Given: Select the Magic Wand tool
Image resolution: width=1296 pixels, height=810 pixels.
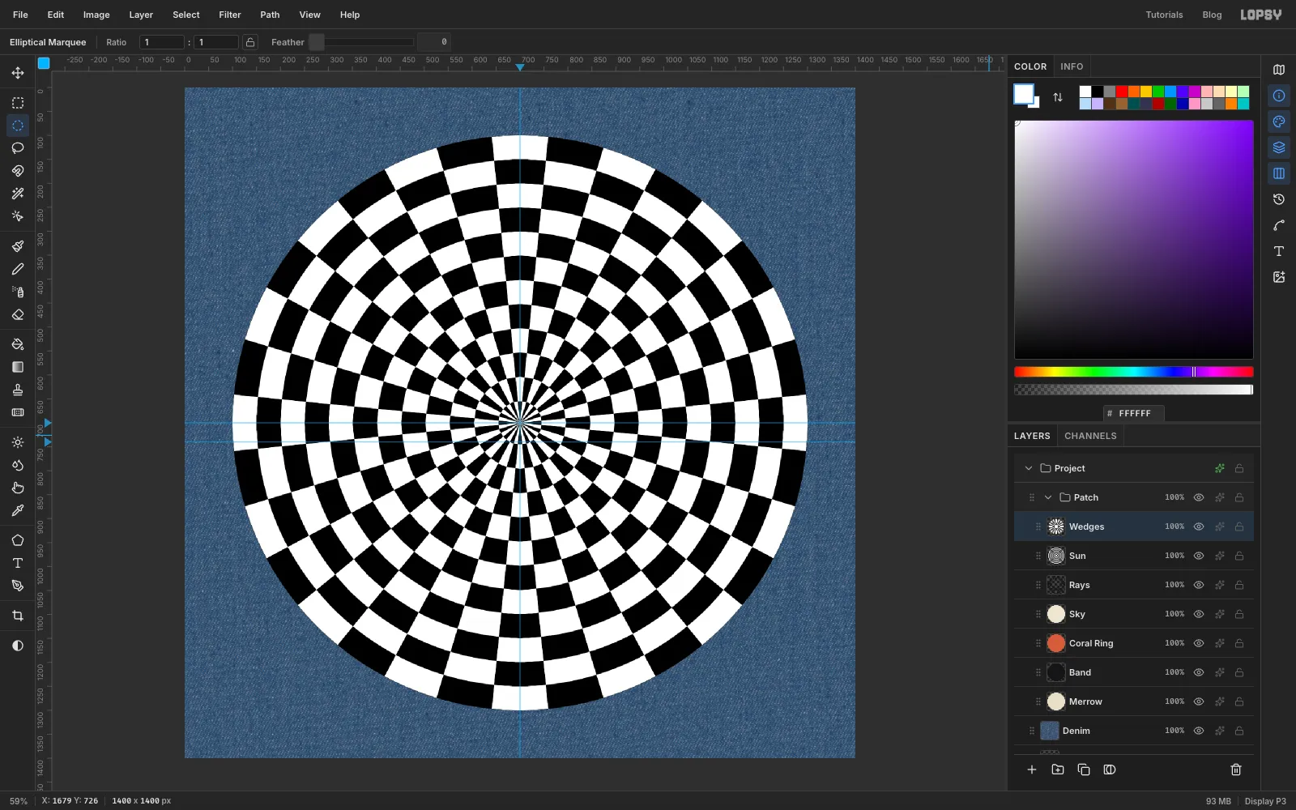Looking at the screenshot, I should [x=18, y=194].
